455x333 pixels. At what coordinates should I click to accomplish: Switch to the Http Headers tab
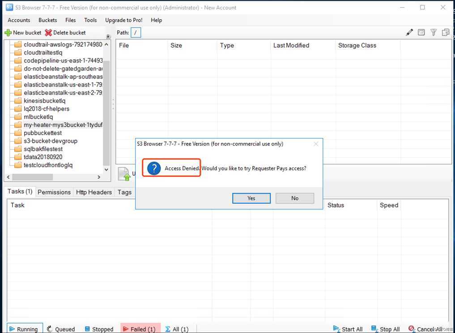(x=94, y=192)
